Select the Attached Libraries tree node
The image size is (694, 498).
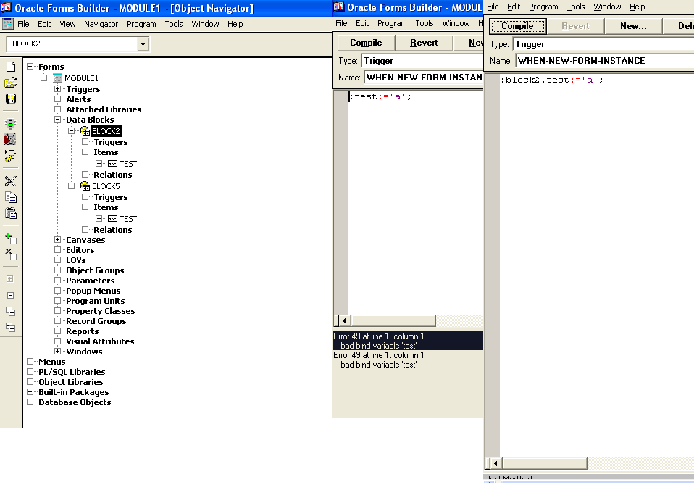104,109
